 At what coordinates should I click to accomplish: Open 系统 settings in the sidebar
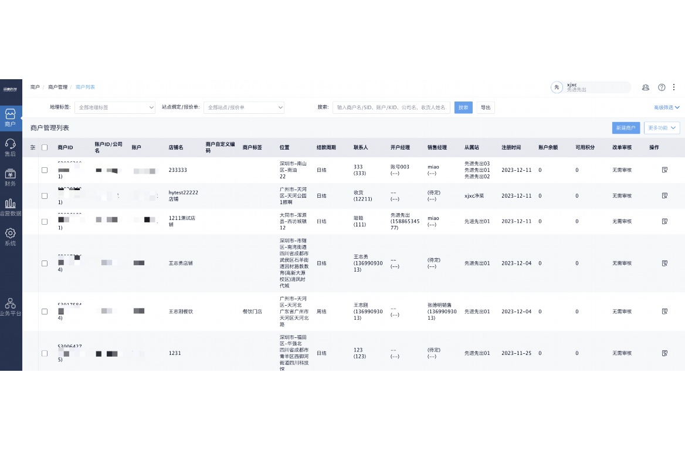tap(11, 237)
